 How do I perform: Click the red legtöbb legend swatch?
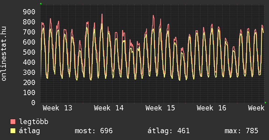tap(13, 122)
